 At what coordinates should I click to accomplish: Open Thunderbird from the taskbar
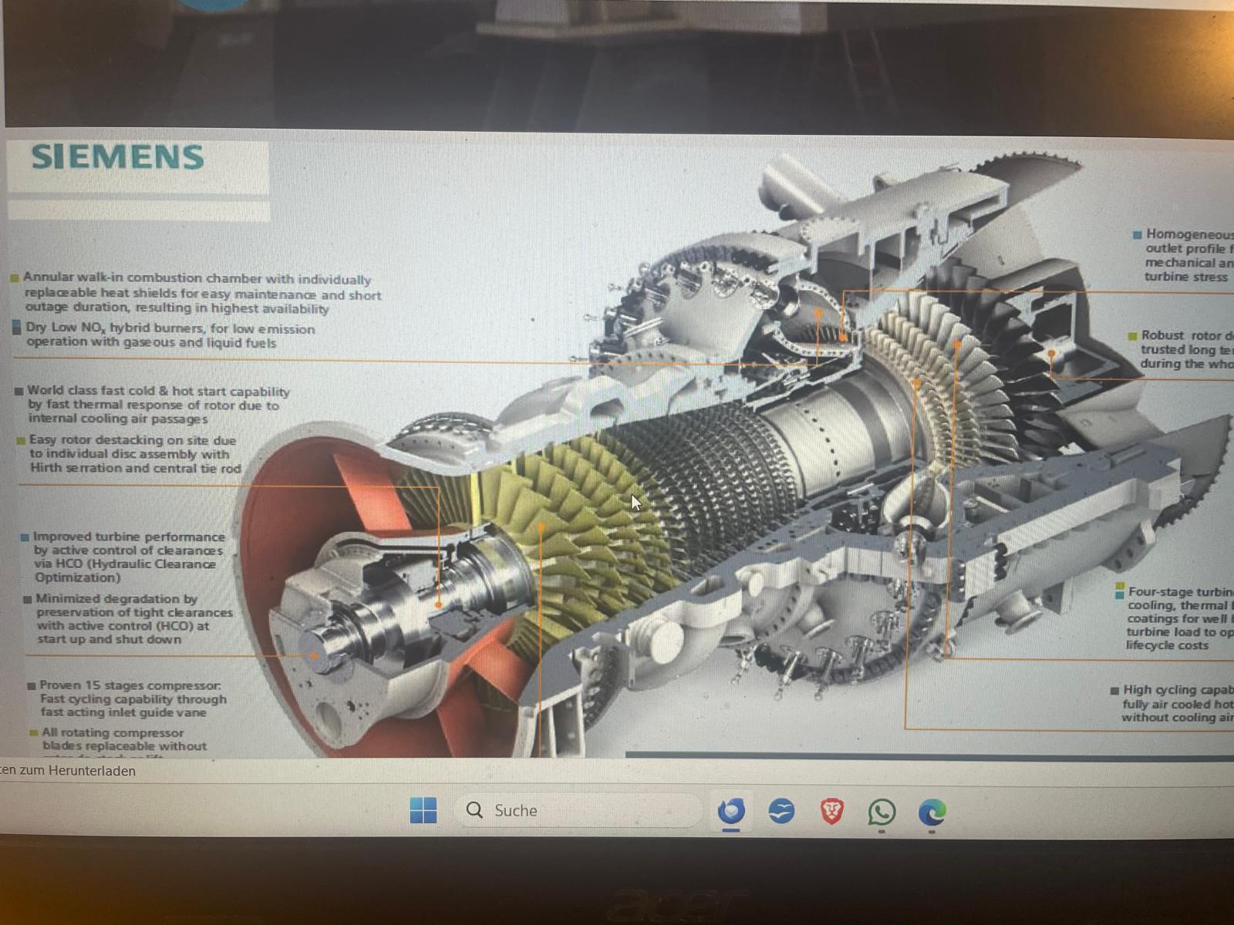(730, 812)
